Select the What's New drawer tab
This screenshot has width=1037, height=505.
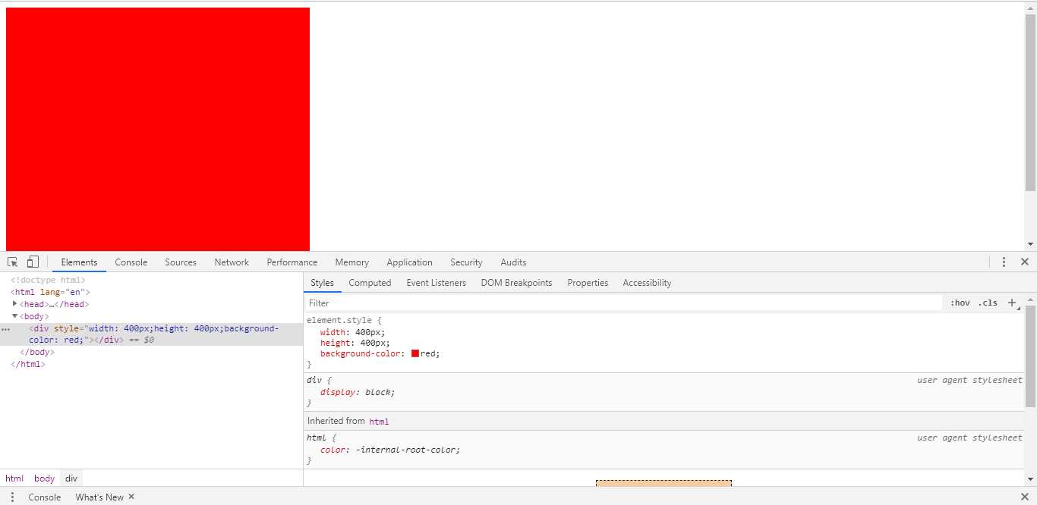tap(99, 497)
